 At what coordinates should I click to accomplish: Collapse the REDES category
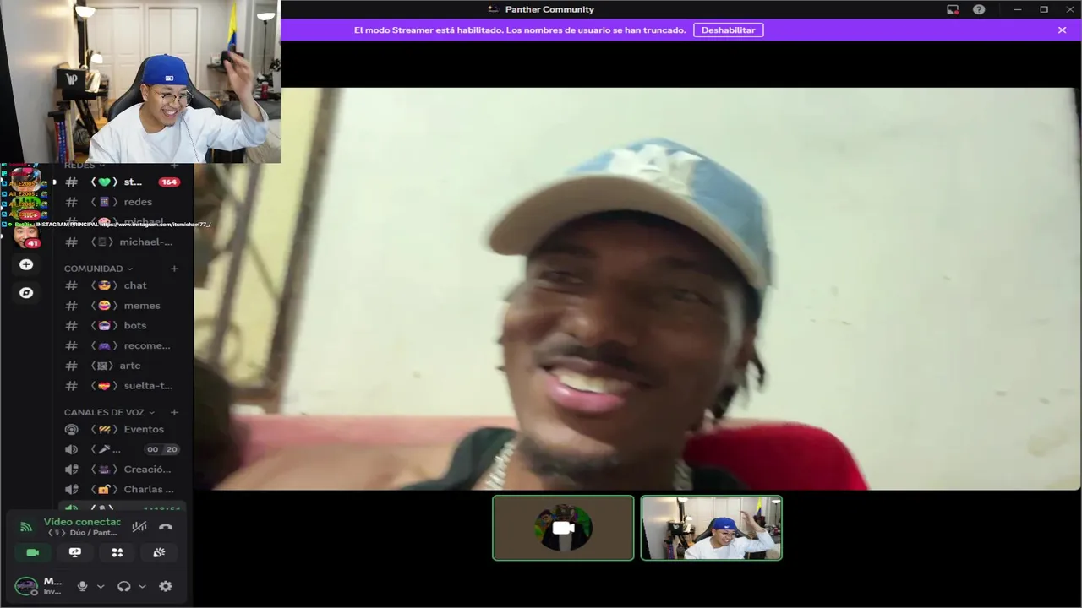[x=84, y=165]
